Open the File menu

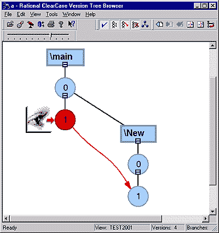(8, 14)
